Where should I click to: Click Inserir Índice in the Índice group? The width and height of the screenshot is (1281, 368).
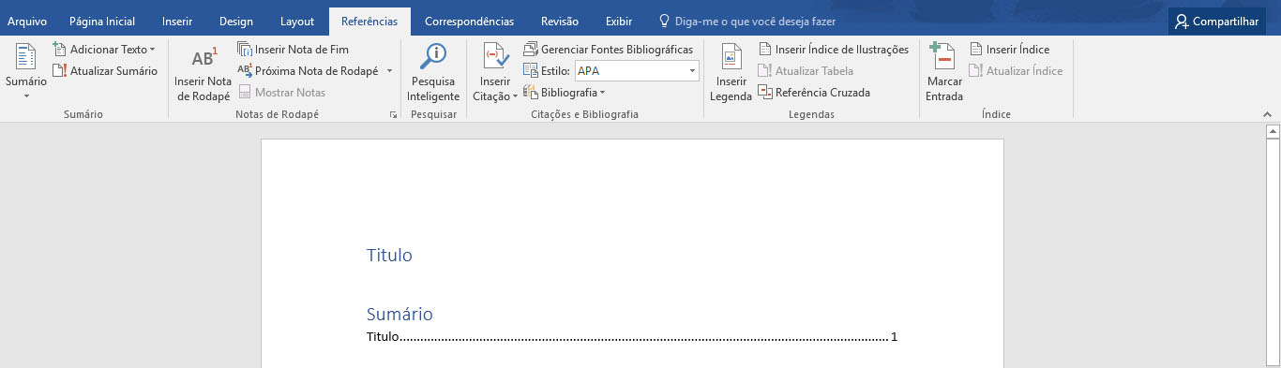pyautogui.click(x=1009, y=49)
